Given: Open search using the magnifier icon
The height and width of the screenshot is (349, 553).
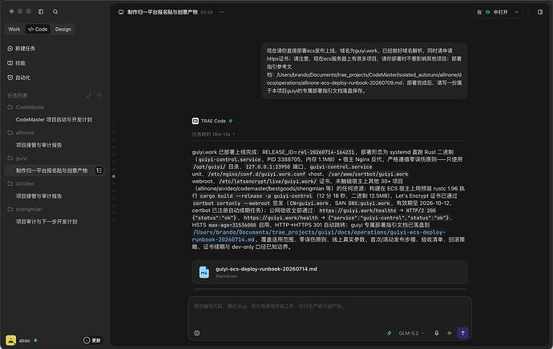Looking at the screenshot, I should click(x=55, y=12).
